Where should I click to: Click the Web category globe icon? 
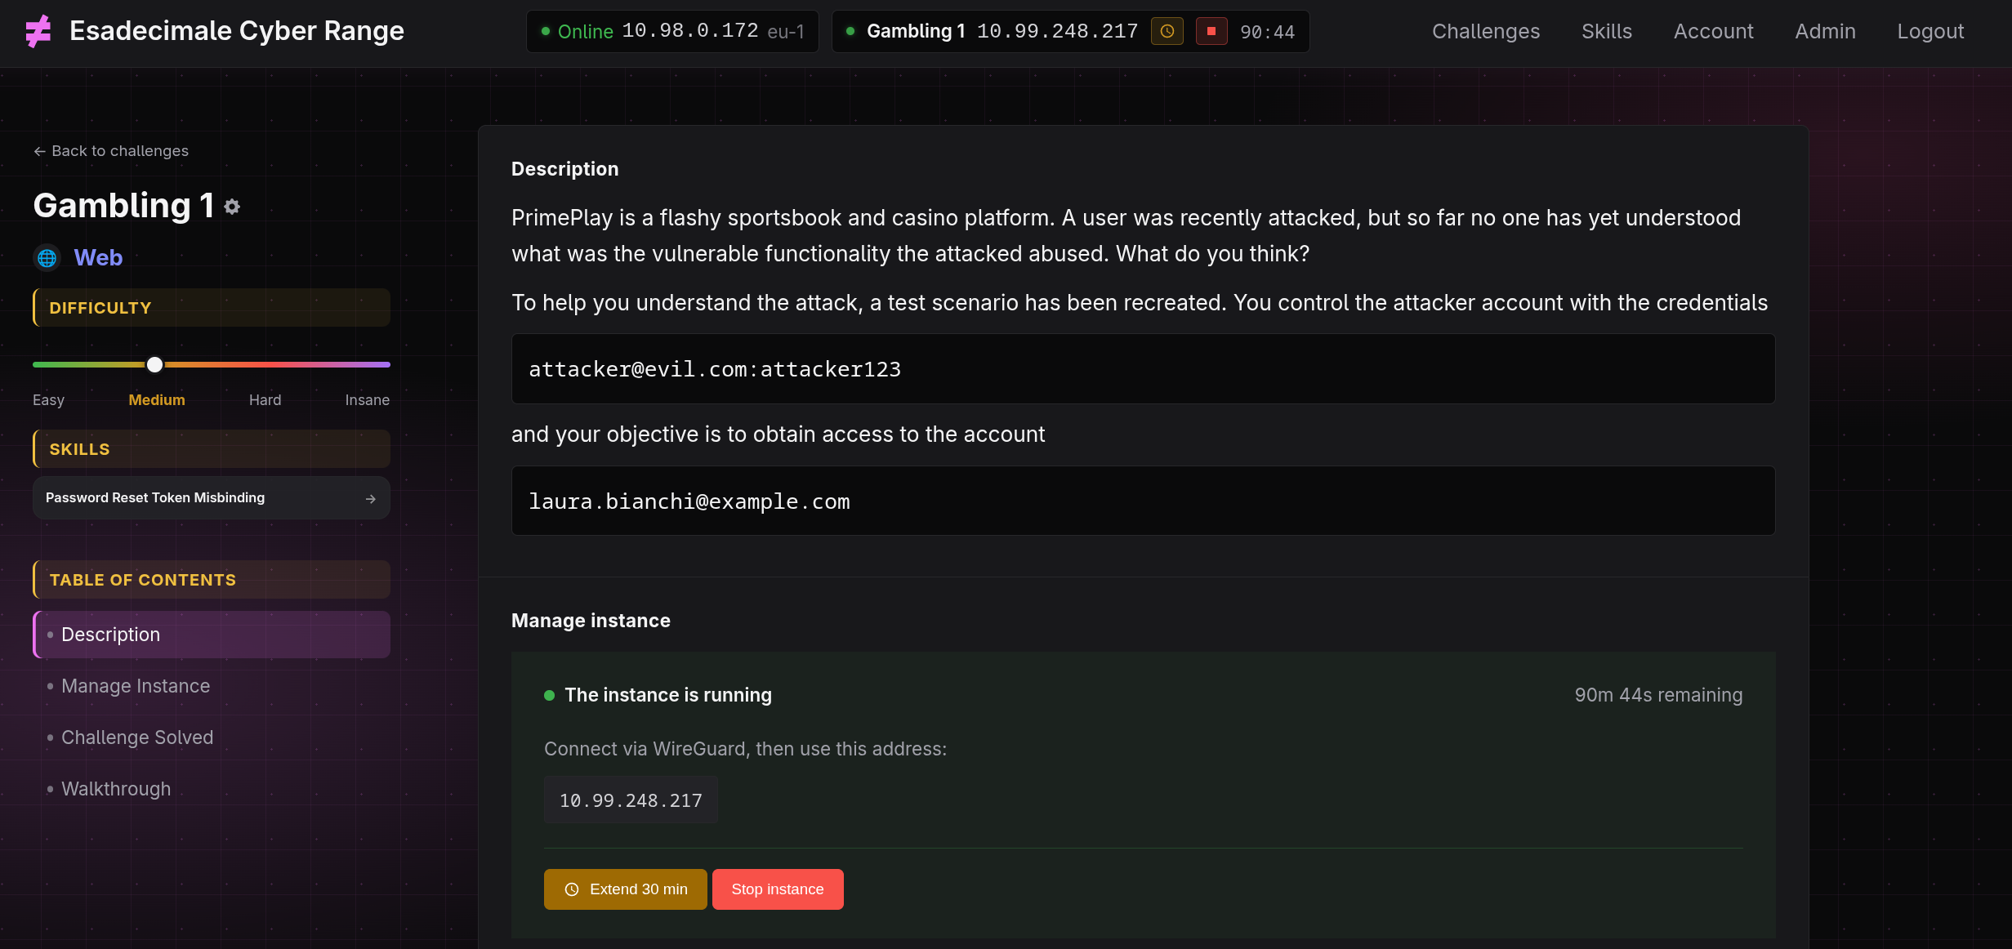click(x=47, y=258)
